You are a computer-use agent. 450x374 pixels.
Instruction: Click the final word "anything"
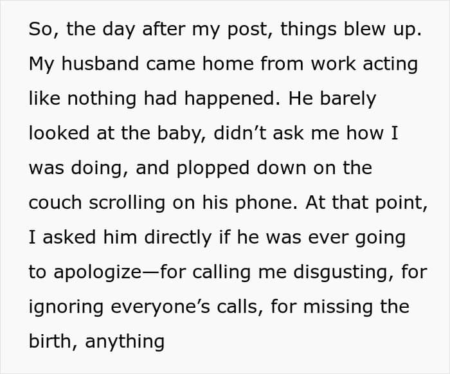coord(125,341)
